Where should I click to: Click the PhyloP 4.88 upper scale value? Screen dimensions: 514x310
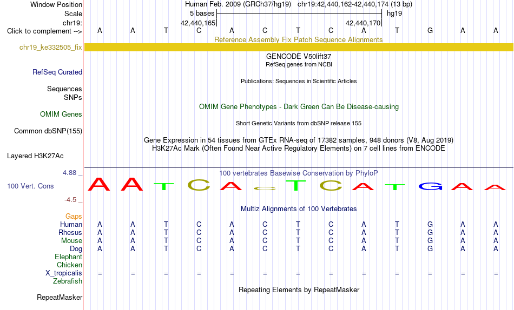point(69,172)
